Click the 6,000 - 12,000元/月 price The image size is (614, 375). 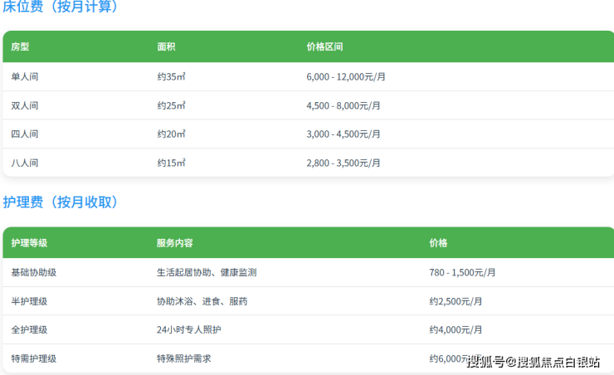click(347, 76)
